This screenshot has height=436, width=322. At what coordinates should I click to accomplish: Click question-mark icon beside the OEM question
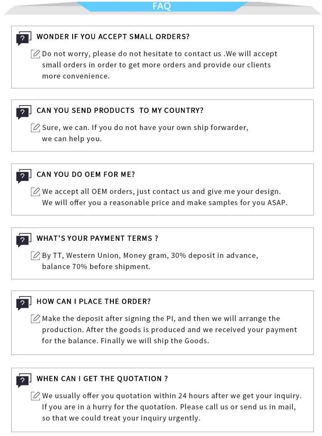click(x=24, y=176)
